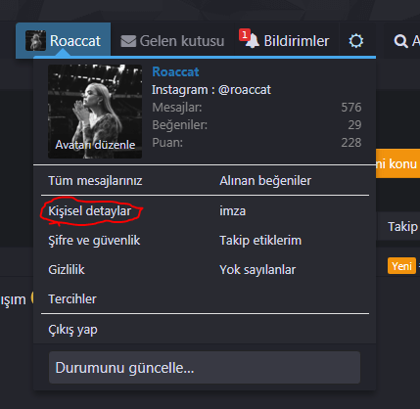Open the blue Roaccat profile link

point(175,71)
